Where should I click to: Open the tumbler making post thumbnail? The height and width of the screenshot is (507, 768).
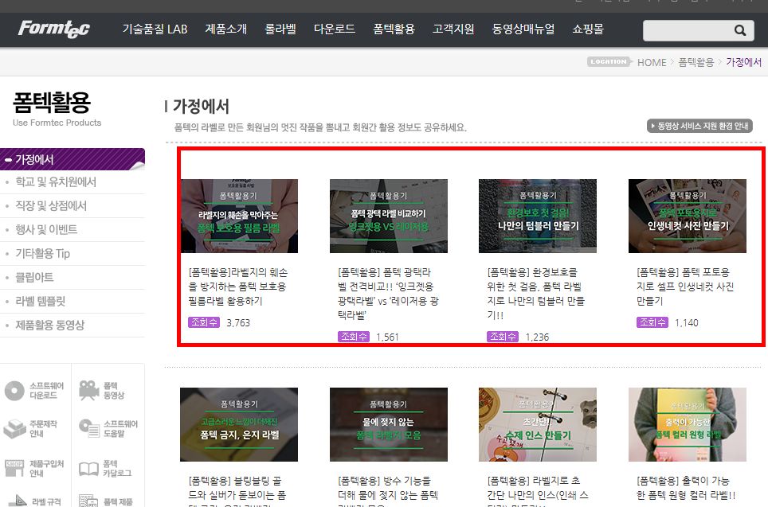pyautogui.click(x=538, y=216)
